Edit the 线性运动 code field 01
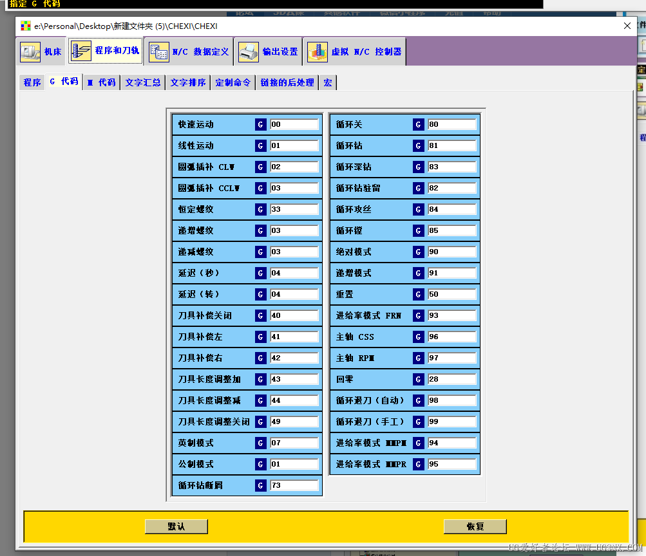The height and width of the screenshot is (556, 646). click(294, 145)
